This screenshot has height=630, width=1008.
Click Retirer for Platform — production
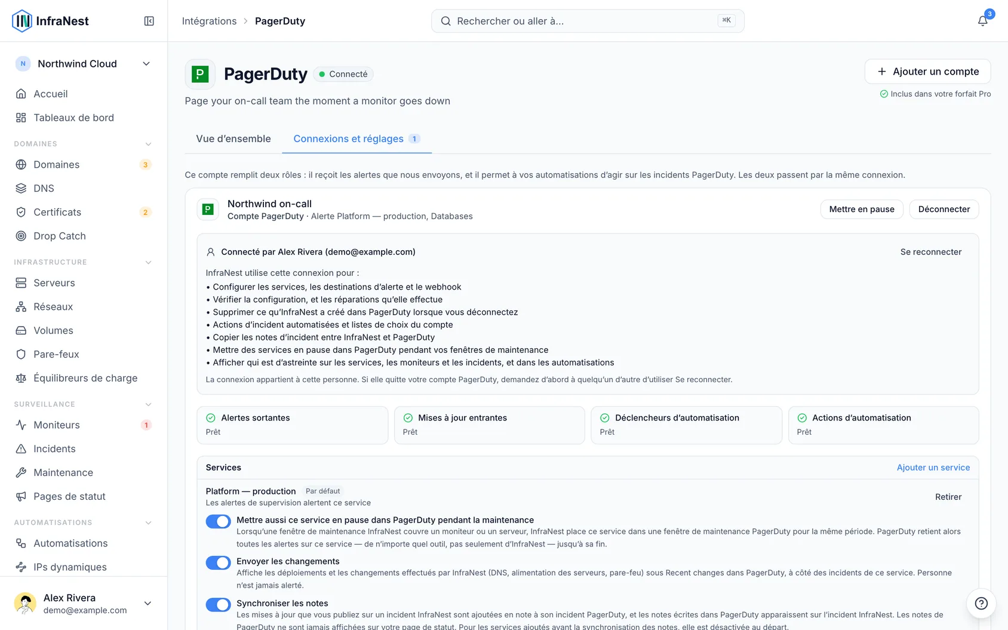pos(948,497)
